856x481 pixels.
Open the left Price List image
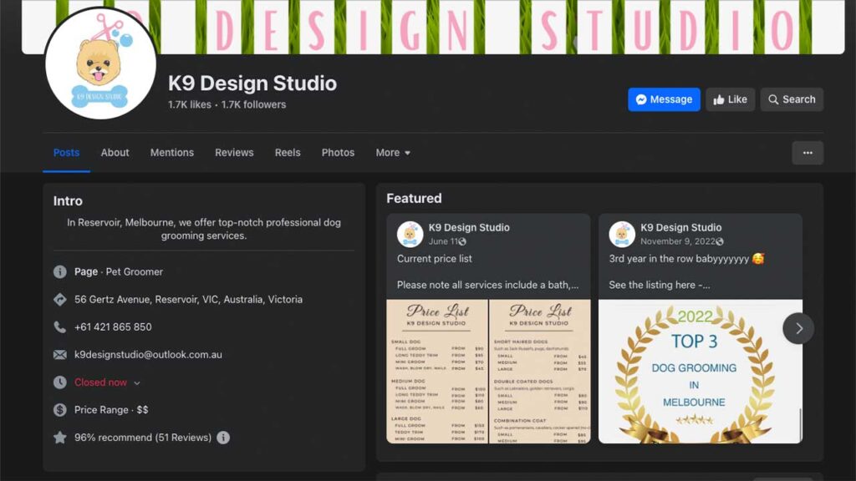tap(436, 372)
